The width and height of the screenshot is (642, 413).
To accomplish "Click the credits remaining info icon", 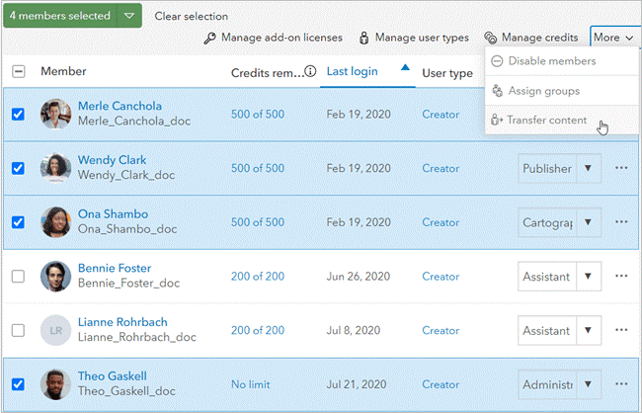I will 310,72.
